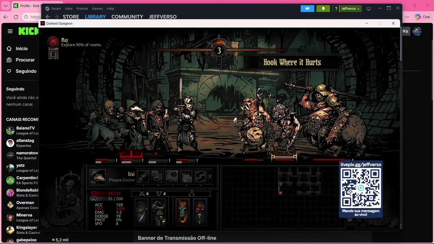Image resolution: width=434 pixels, height=244 pixels.
Task: Go back using Steam's back arrow
Action: point(48,17)
